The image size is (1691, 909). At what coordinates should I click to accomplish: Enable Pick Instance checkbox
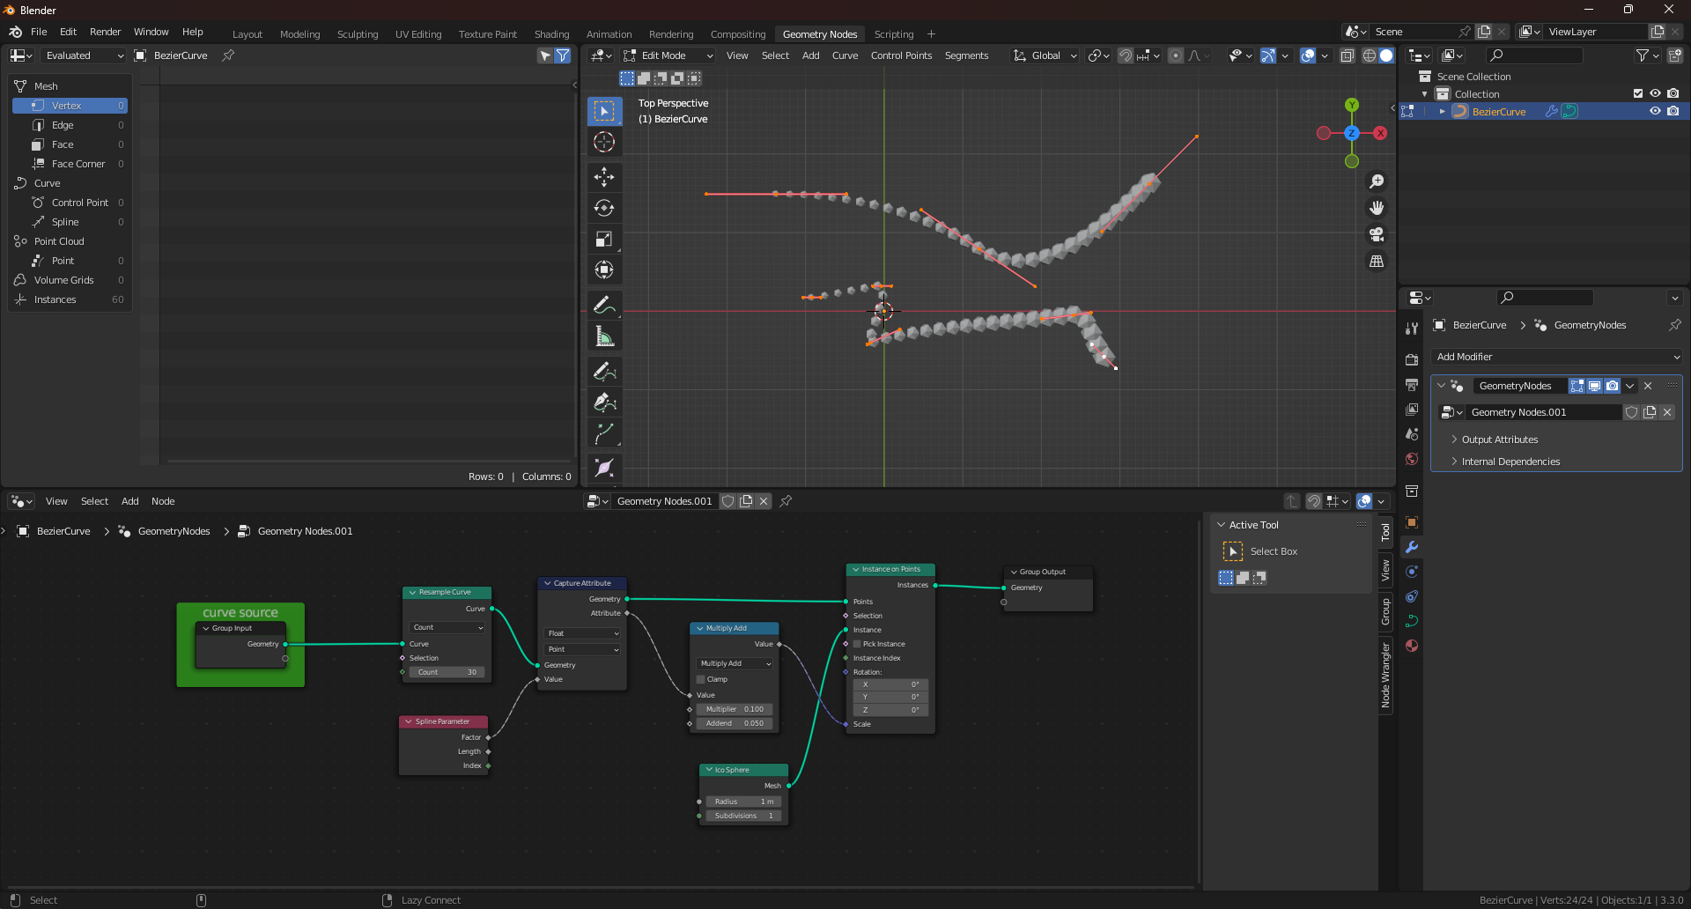[x=857, y=644]
